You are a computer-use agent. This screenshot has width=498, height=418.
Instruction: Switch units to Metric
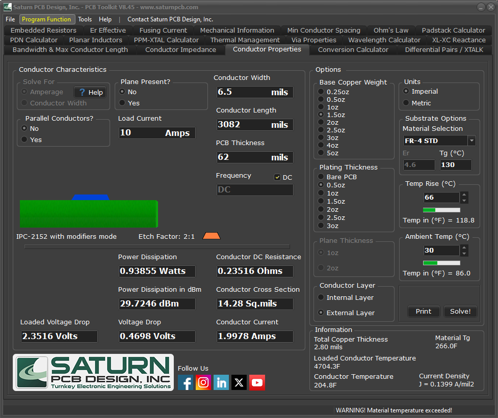click(x=417, y=103)
